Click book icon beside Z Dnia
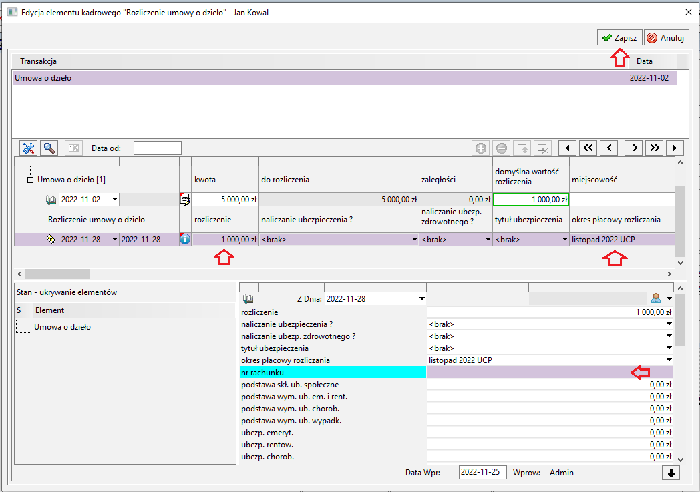 [248, 299]
